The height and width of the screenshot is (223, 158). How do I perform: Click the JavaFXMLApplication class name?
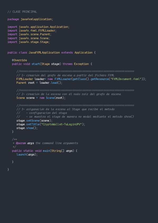pos(44,53)
